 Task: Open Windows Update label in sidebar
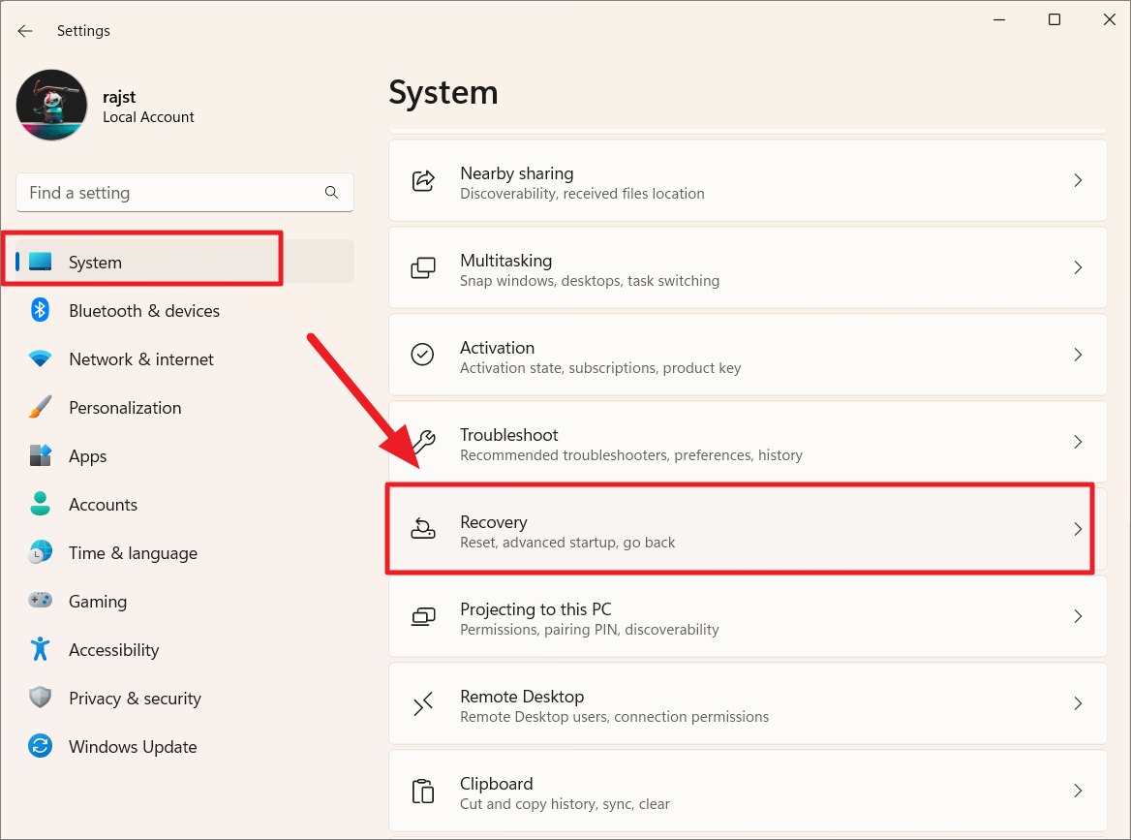coord(133,747)
